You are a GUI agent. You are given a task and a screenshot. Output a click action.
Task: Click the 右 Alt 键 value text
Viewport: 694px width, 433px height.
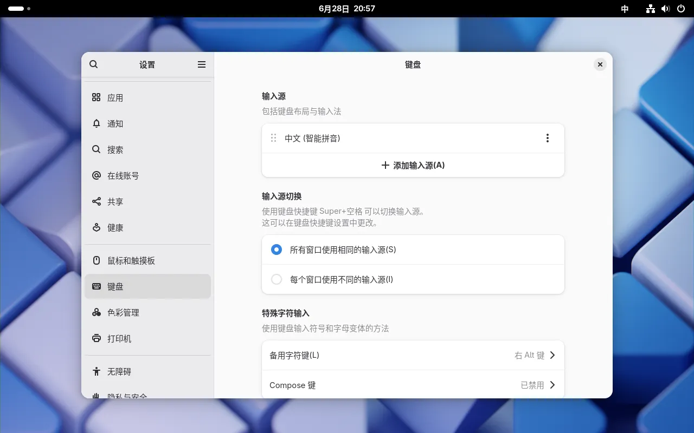tap(529, 355)
